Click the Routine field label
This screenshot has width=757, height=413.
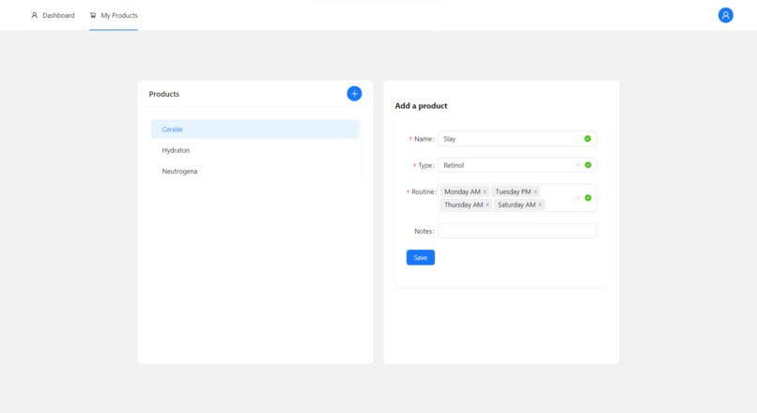(x=423, y=192)
